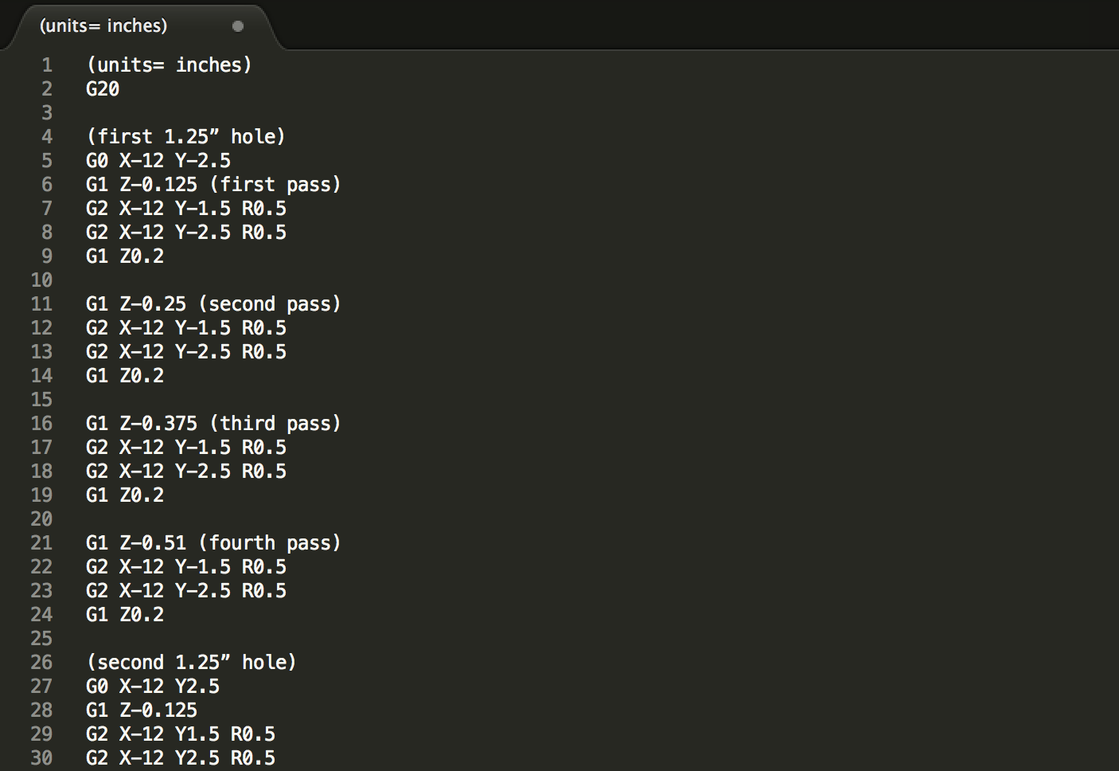
Task: Place cursor on the G20 command
Action: pyautogui.click(x=103, y=89)
